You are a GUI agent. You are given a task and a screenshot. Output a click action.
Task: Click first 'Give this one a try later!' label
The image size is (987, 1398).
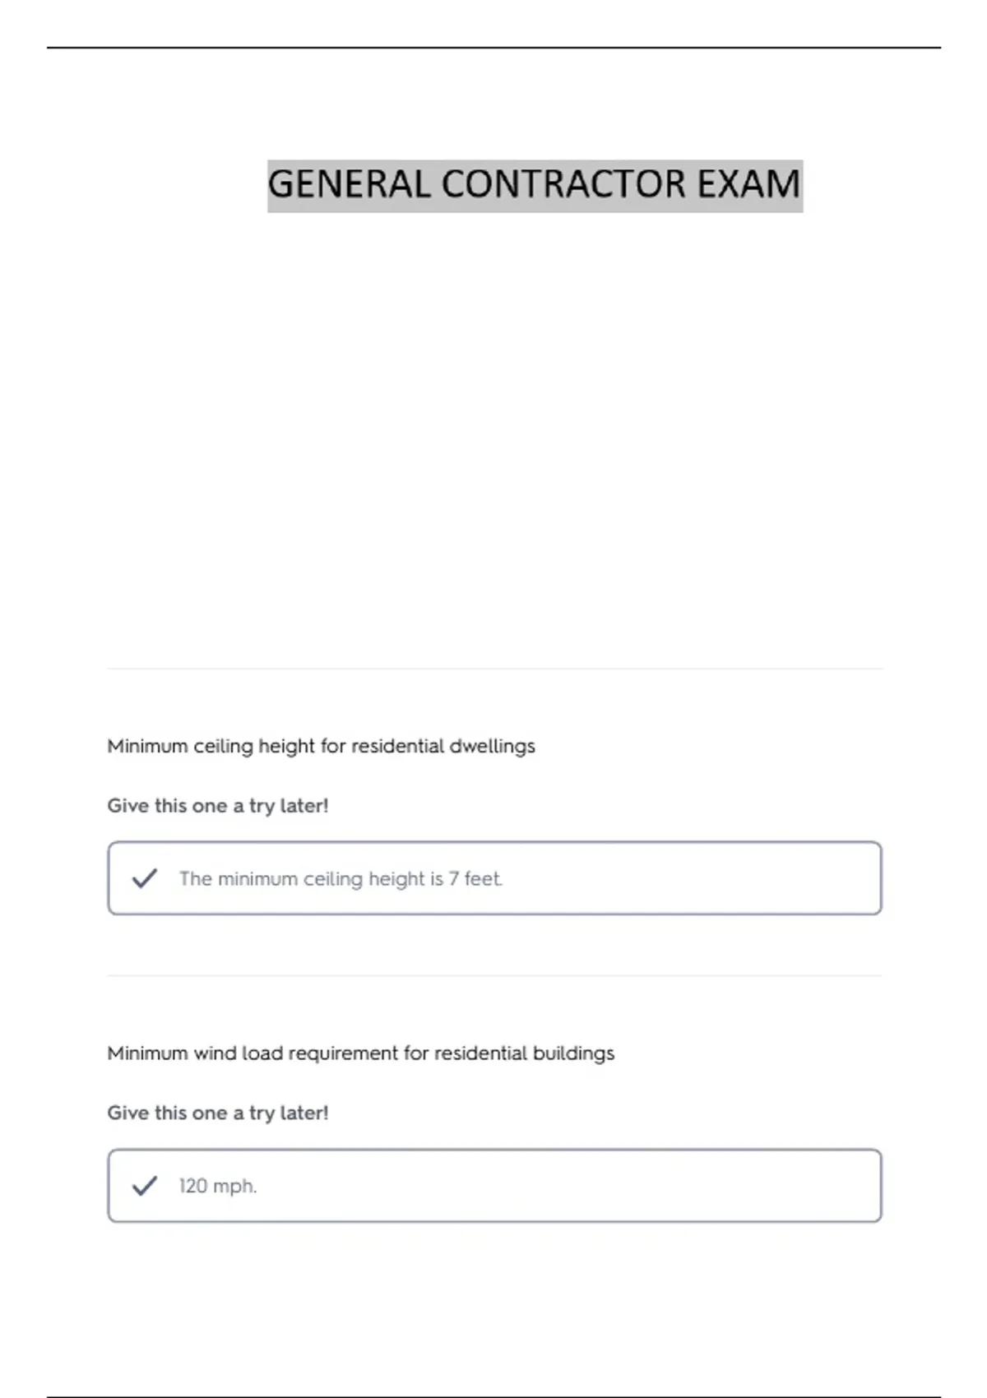pos(218,806)
